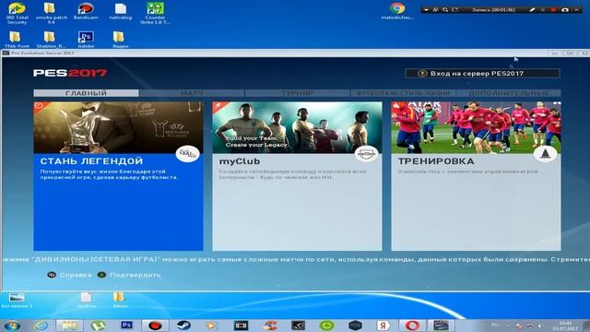Select the ТРЕНИРОВКА card title
590x332 pixels.
pyautogui.click(x=436, y=161)
